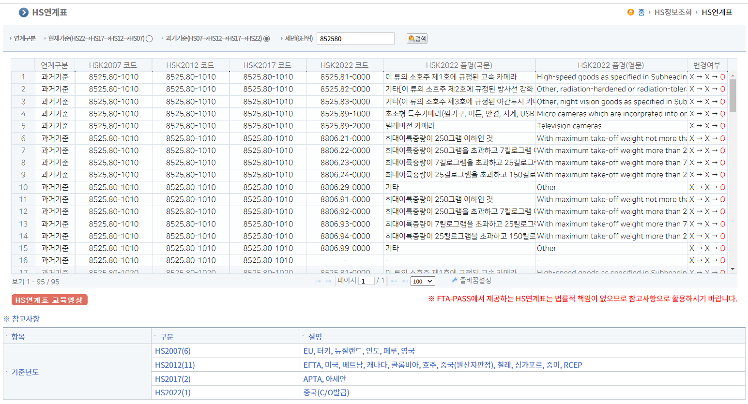
Task: Click '보기 1 - 95 / 95' record count
Action: coord(35,282)
